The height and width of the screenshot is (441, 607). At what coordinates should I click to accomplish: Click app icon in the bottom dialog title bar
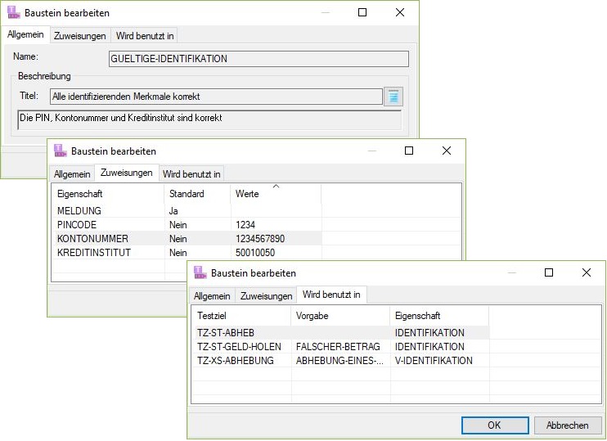(200, 272)
